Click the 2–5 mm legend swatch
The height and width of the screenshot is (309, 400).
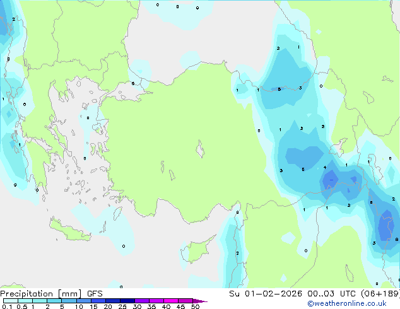54,301
